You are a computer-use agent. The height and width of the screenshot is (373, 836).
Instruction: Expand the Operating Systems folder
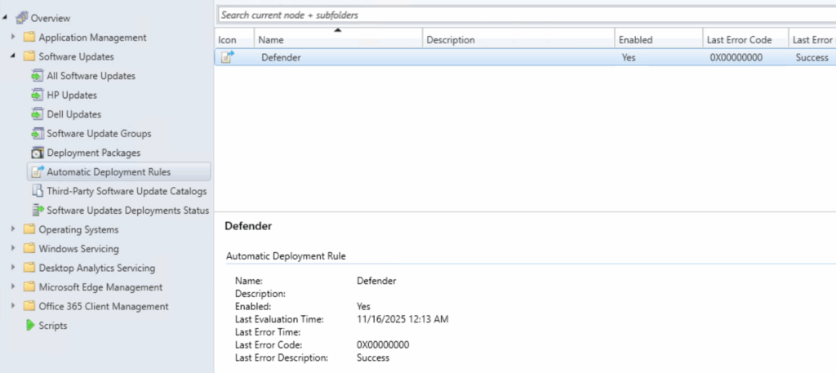12,230
